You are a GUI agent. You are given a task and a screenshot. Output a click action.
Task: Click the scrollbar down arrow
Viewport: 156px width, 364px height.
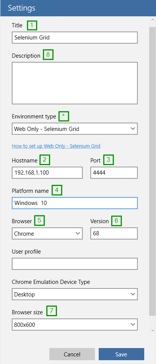pos(153,330)
